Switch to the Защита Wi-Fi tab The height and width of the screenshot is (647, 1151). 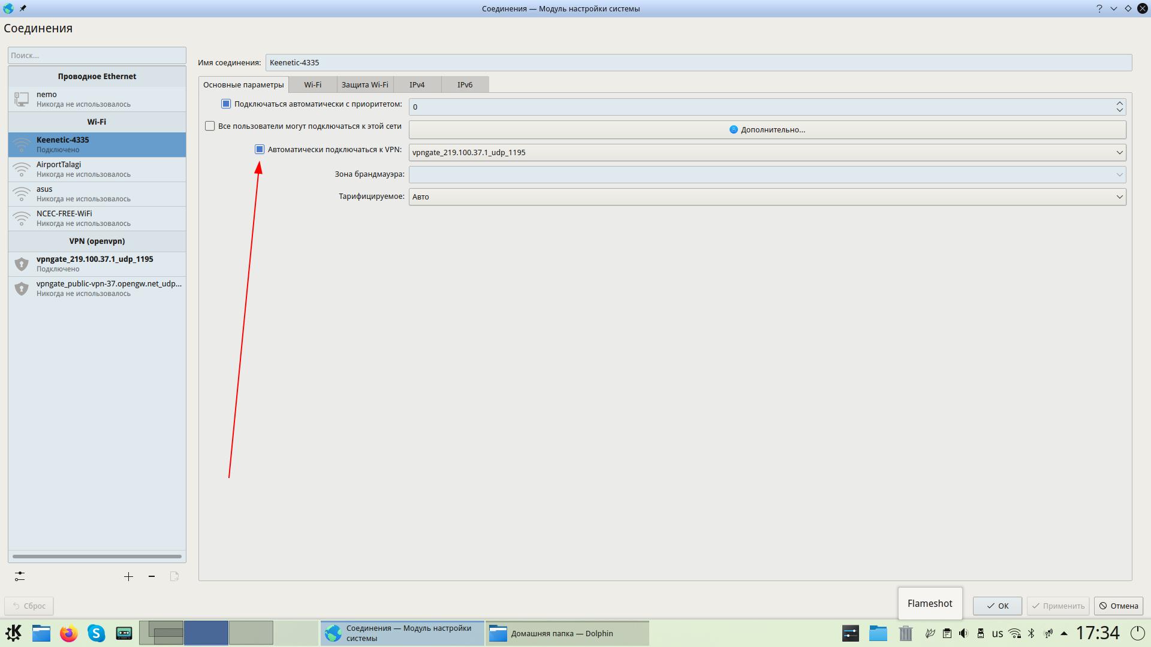click(x=364, y=85)
